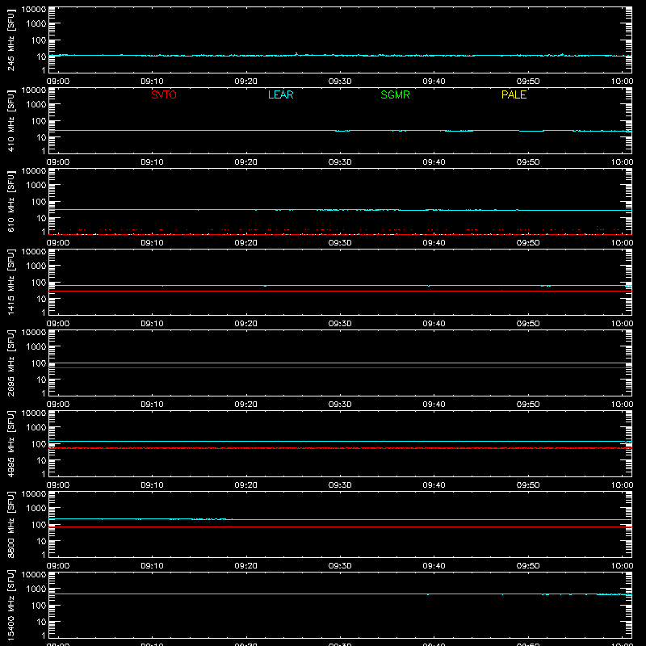Click the cyan flux trace in the 245 MHz plot
Image resolution: width=646 pixels, height=646 pixels.
coord(340,55)
